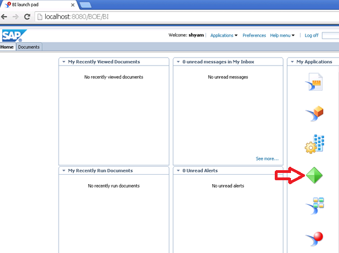339x253 pixels.
Task: Collapse the Unread Alerts panel
Action: pyautogui.click(x=178, y=171)
